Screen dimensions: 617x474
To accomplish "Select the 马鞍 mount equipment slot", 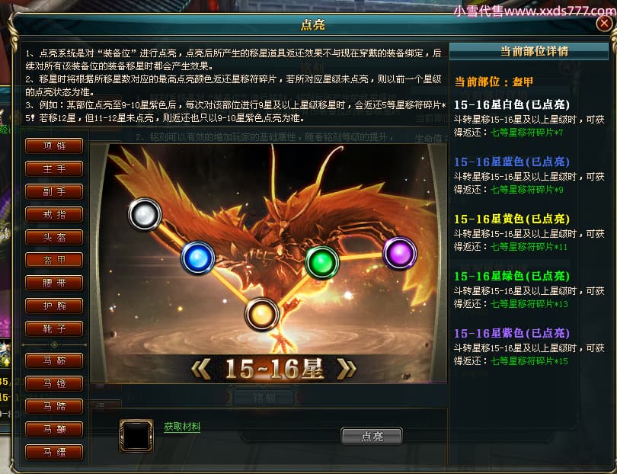I will tap(54, 360).
